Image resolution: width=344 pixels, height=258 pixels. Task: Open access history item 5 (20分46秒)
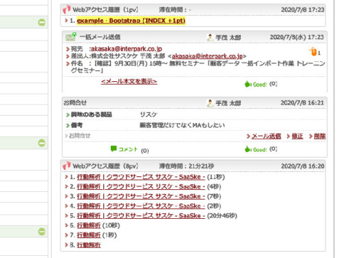(x=141, y=215)
